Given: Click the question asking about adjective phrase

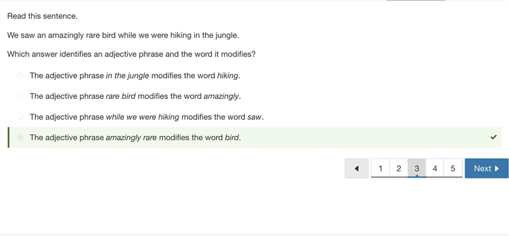Looking at the screenshot, I should (132, 55).
